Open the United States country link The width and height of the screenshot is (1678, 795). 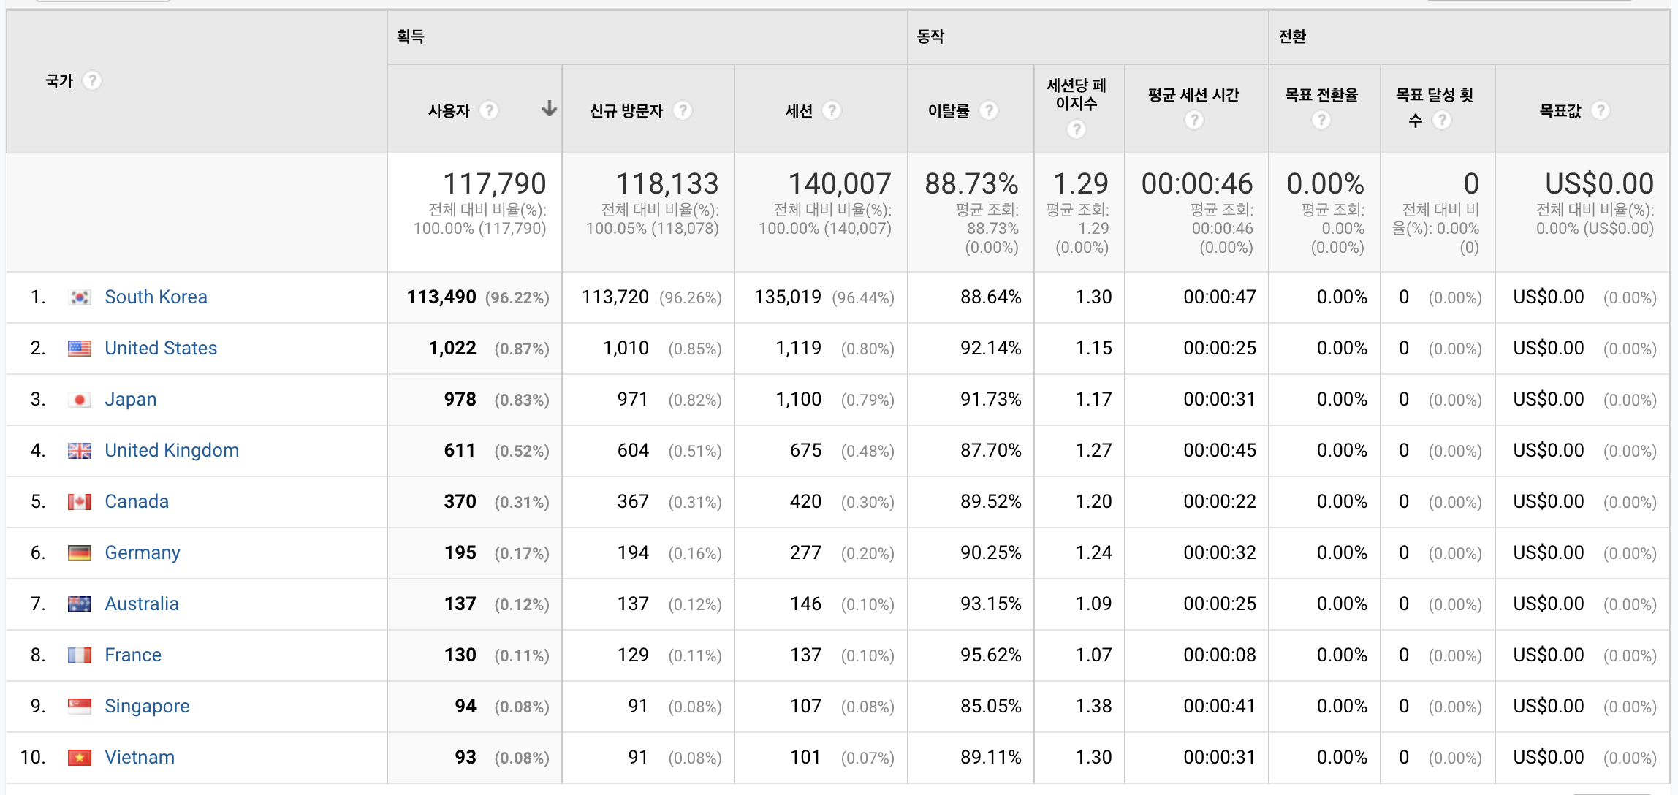coord(161,349)
